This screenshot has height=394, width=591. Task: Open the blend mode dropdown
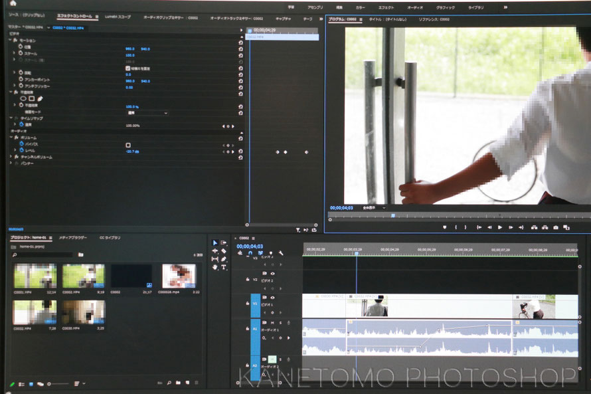pyautogui.click(x=147, y=113)
